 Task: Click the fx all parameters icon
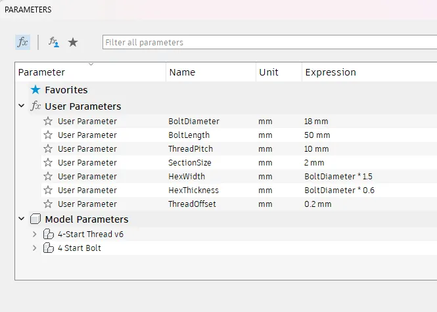22,42
